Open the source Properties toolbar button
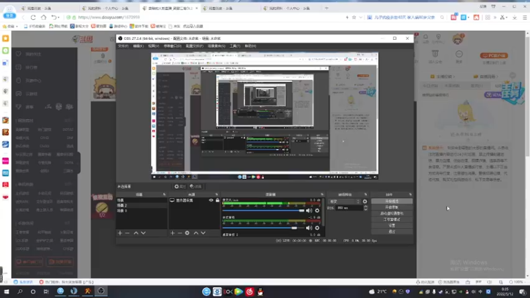Viewport: 530px width, 298px height. [x=180, y=187]
